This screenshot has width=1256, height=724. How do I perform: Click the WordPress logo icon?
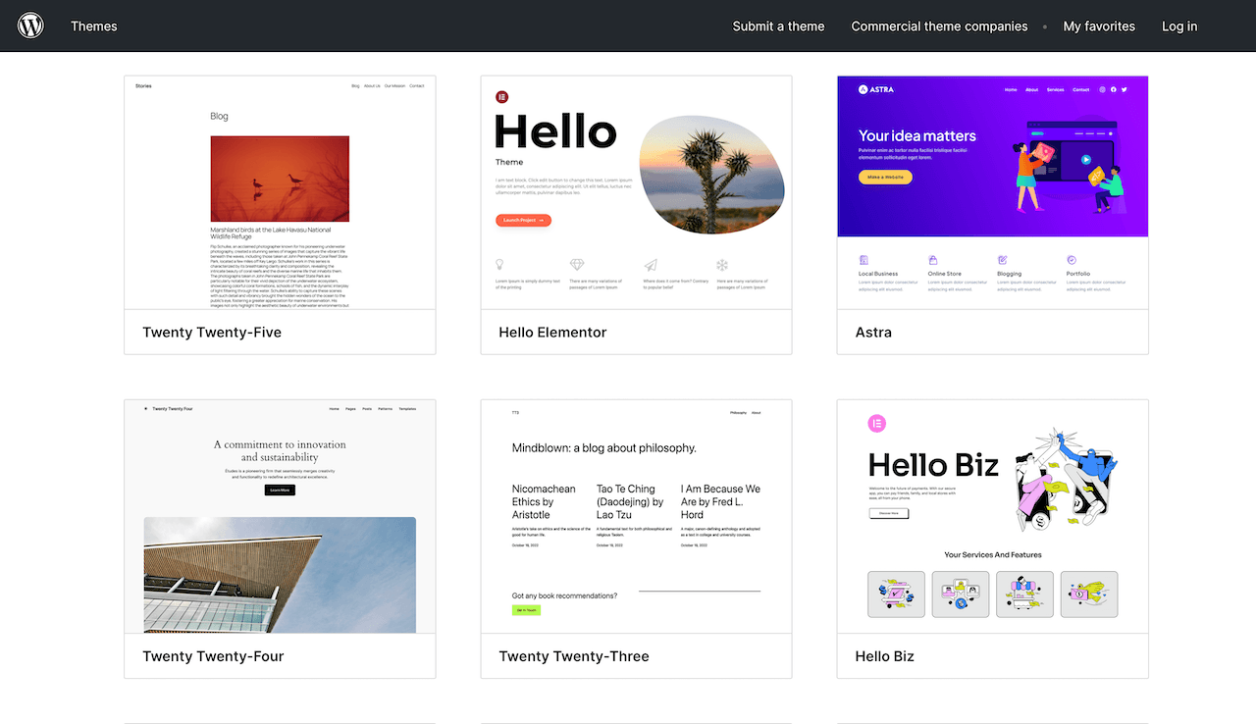coord(29,26)
